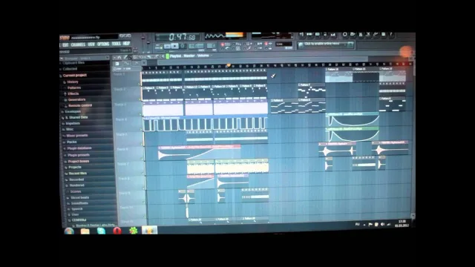This screenshot has height=267, width=475.
Task: Click the Stop button in transport
Action: [x=175, y=46]
